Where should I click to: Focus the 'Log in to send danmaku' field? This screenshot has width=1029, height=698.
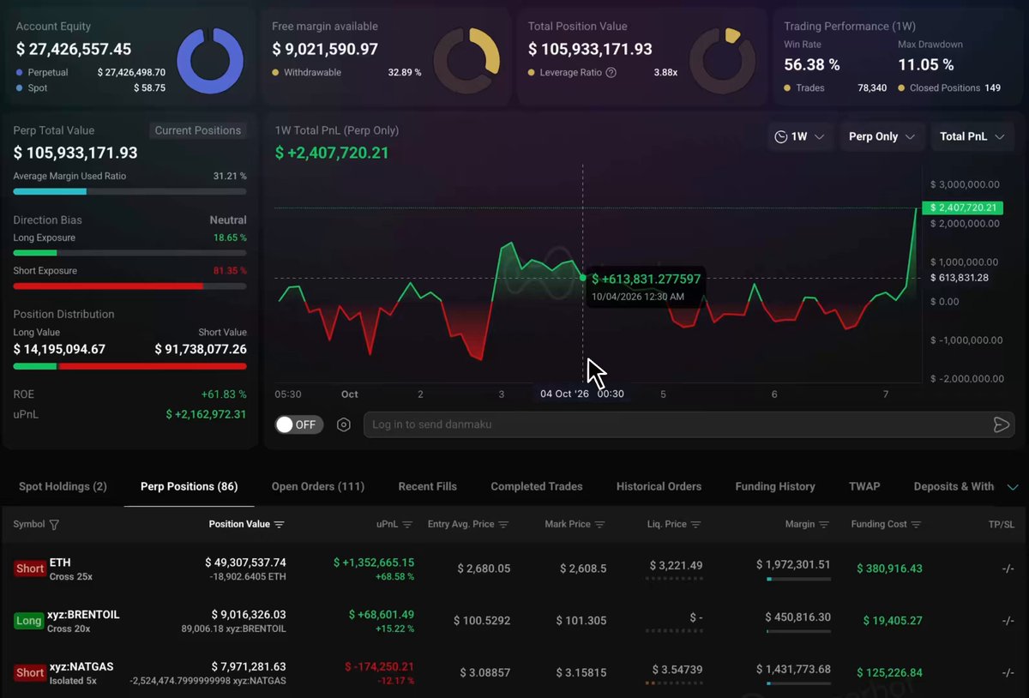pos(677,424)
